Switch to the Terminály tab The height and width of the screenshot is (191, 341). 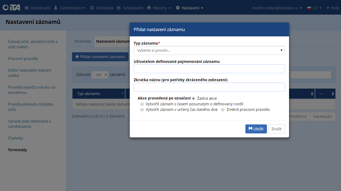[x=83, y=41]
